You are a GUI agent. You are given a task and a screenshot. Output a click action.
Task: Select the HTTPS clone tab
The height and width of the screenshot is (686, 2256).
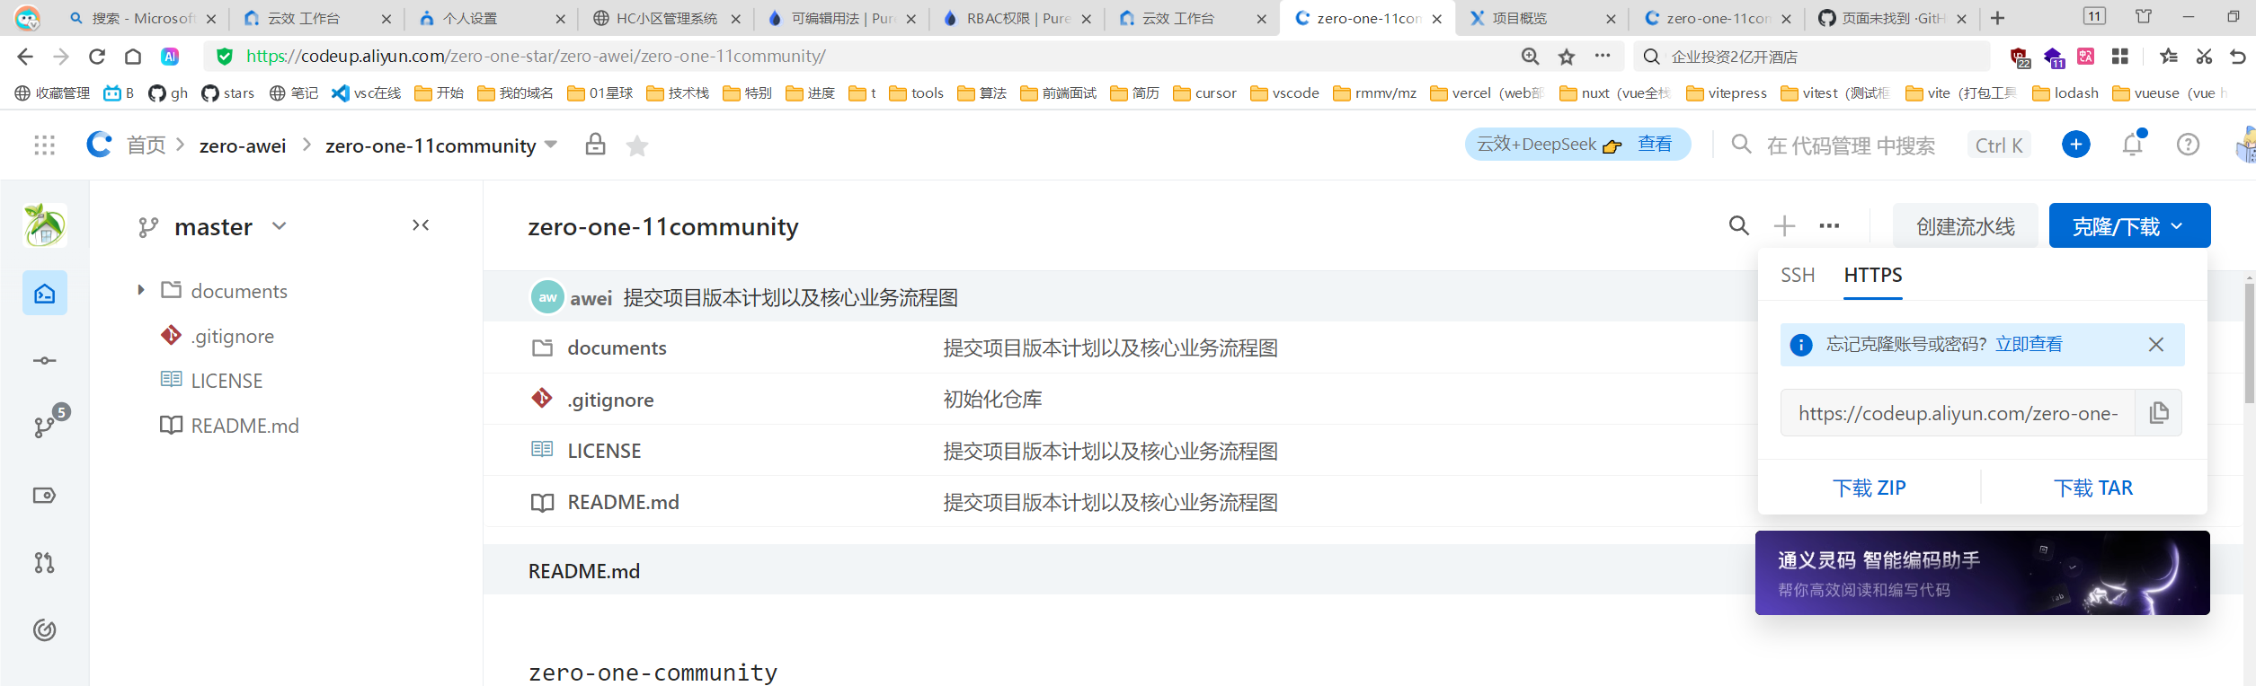[x=1873, y=275]
